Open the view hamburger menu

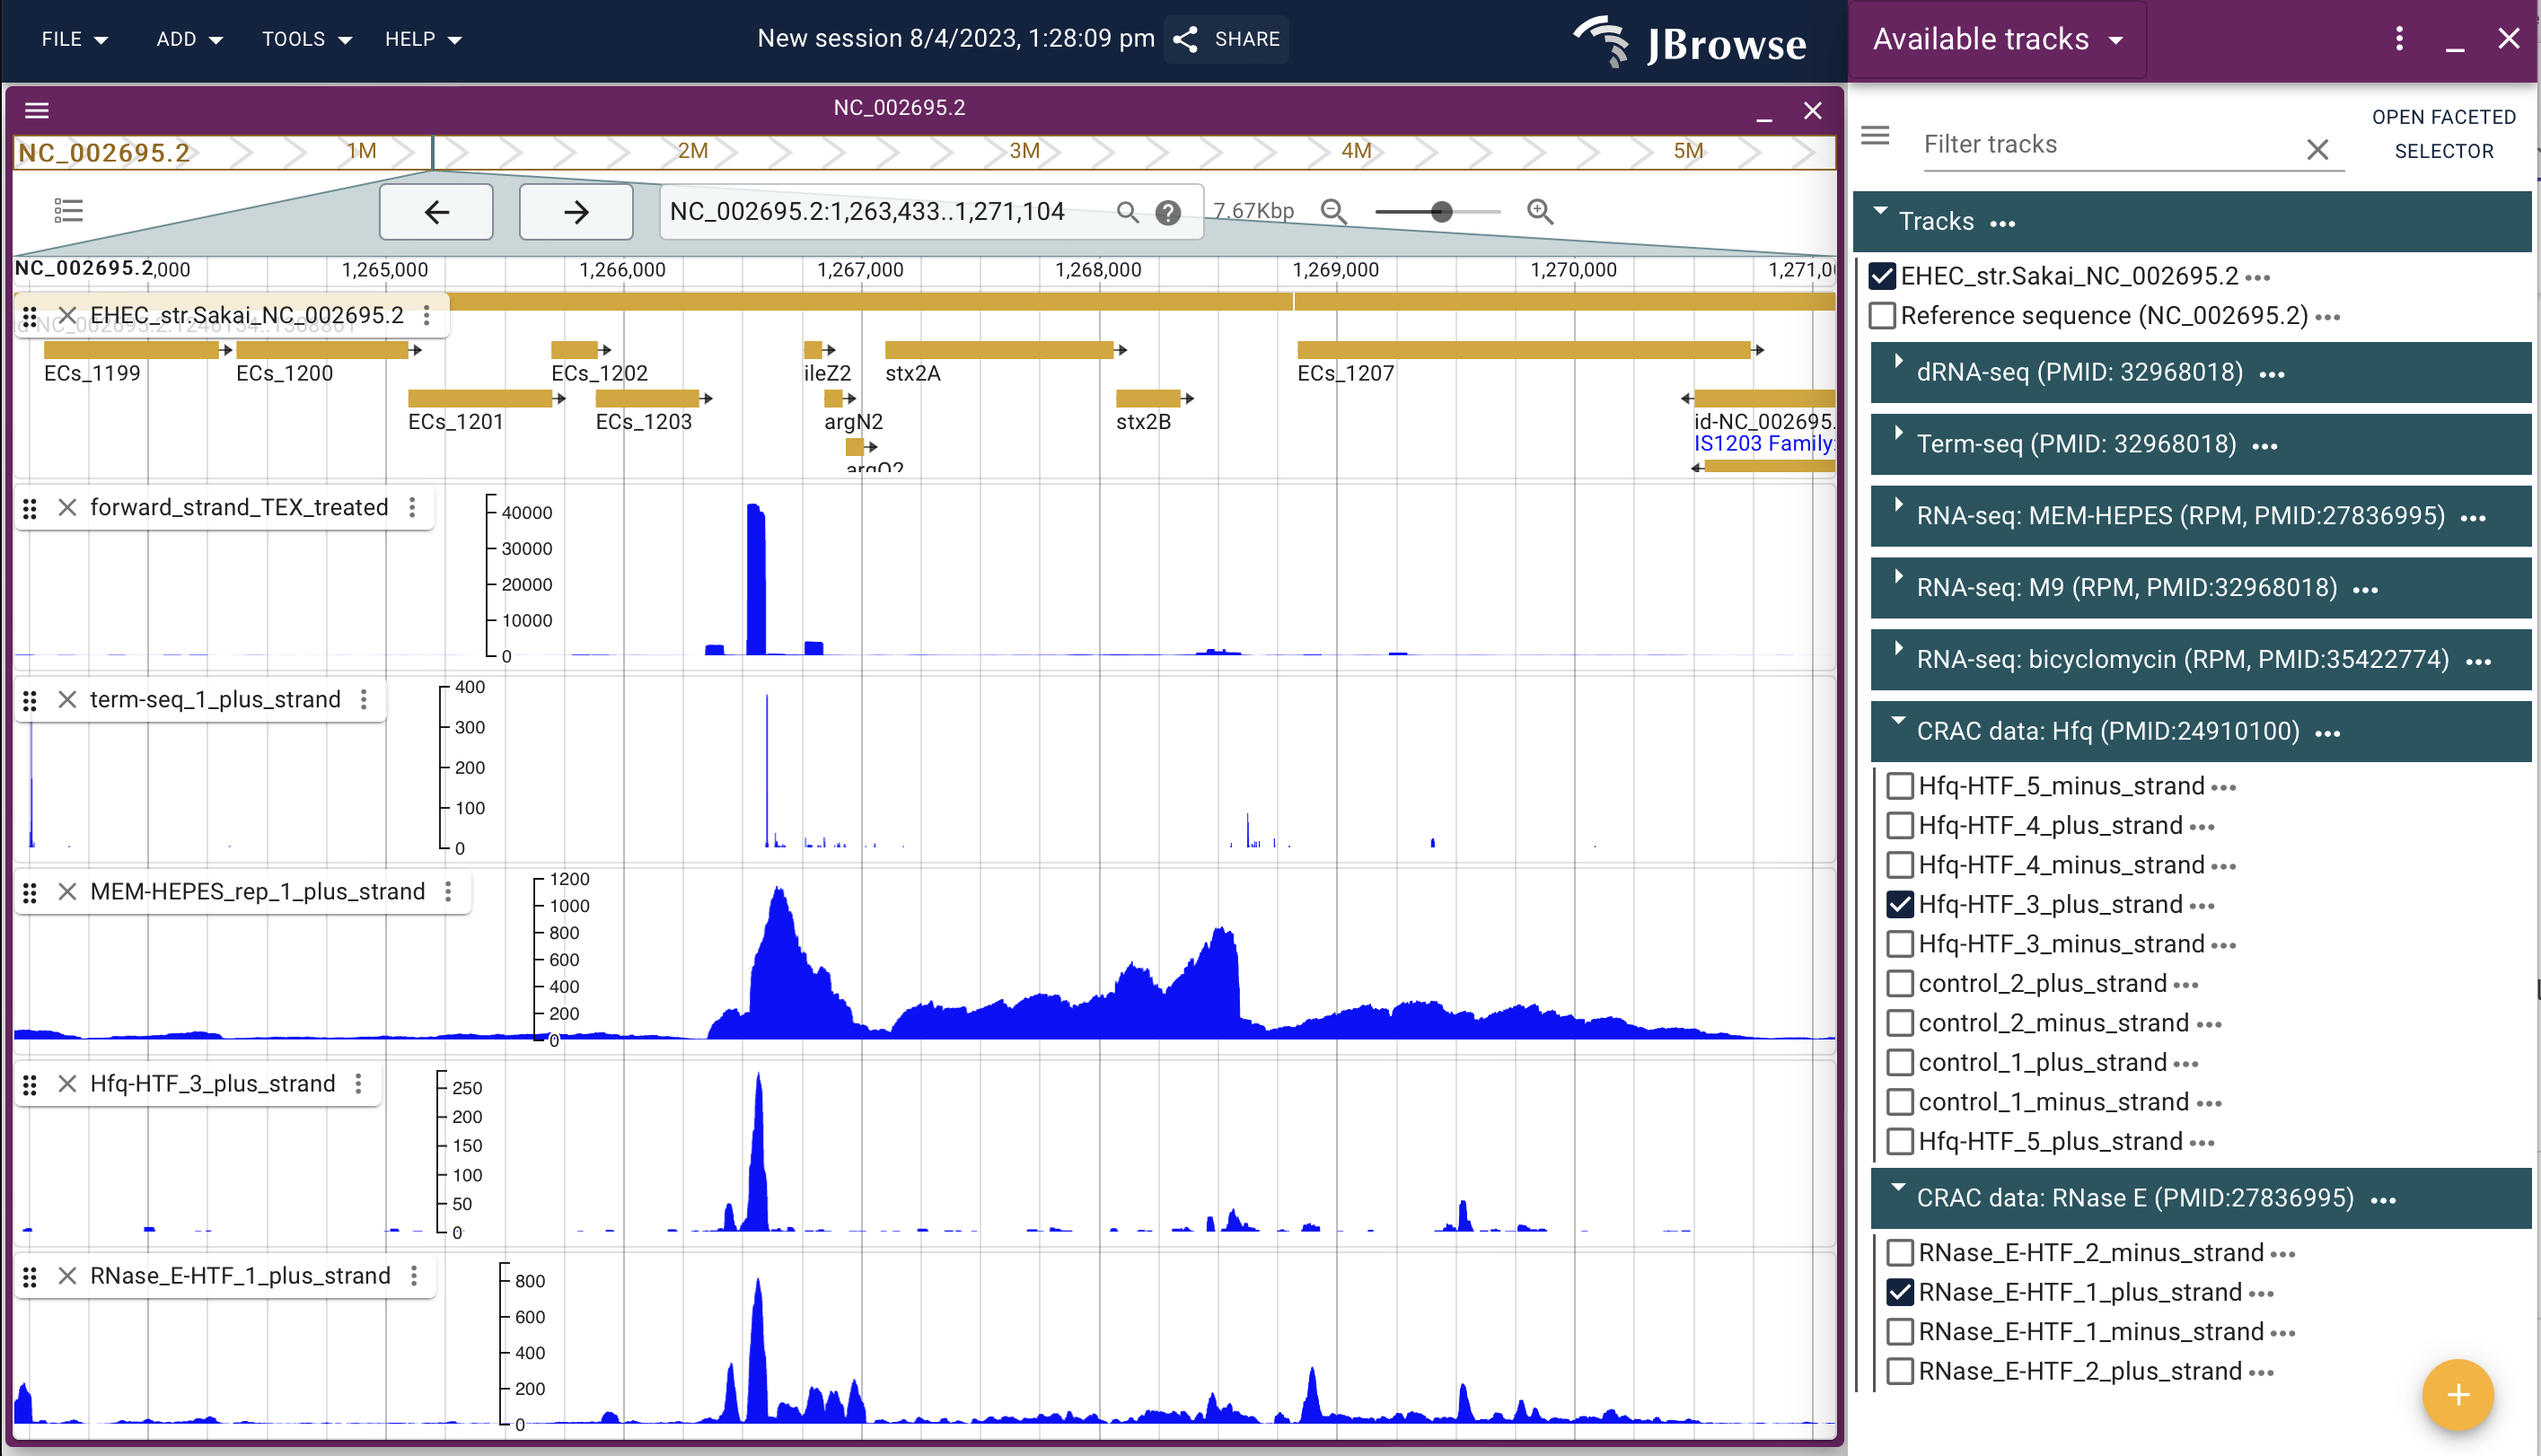click(37, 110)
